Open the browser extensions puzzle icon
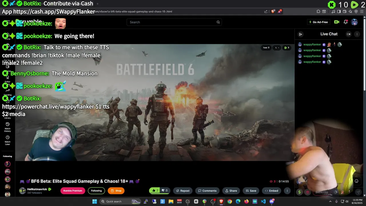This screenshot has height=206, width=366. (x=318, y=11)
